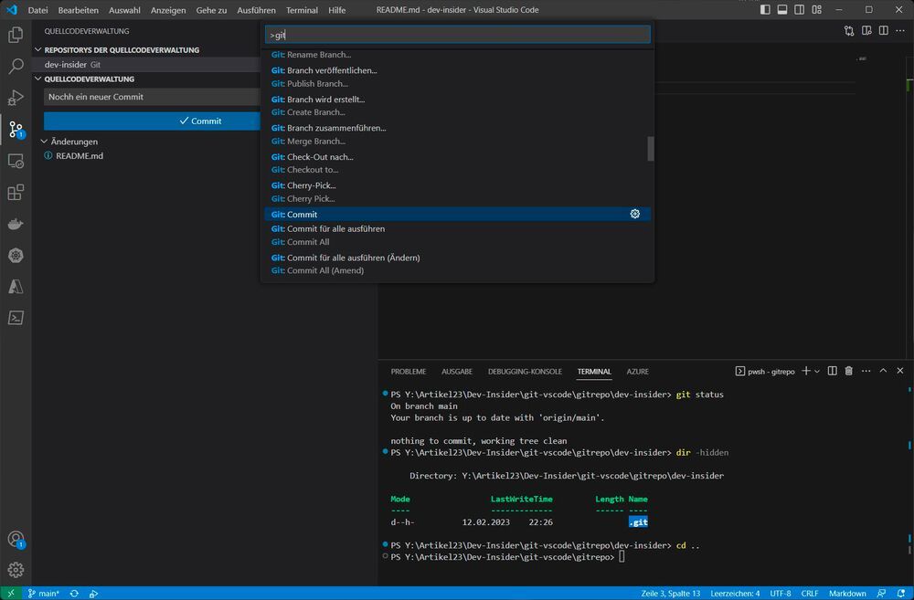Screen dimensions: 914x600
Task: Click the gear next to Git: Commit entry
Action: coord(635,214)
